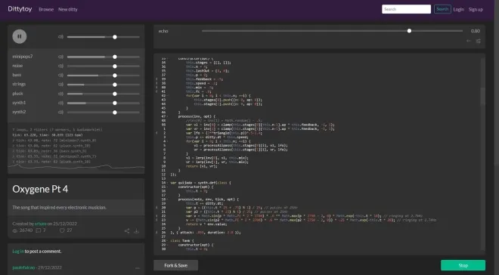Screen dimensions: 499x275
Task: Mute the master volume speaker icon
Action: click(x=60, y=37)
